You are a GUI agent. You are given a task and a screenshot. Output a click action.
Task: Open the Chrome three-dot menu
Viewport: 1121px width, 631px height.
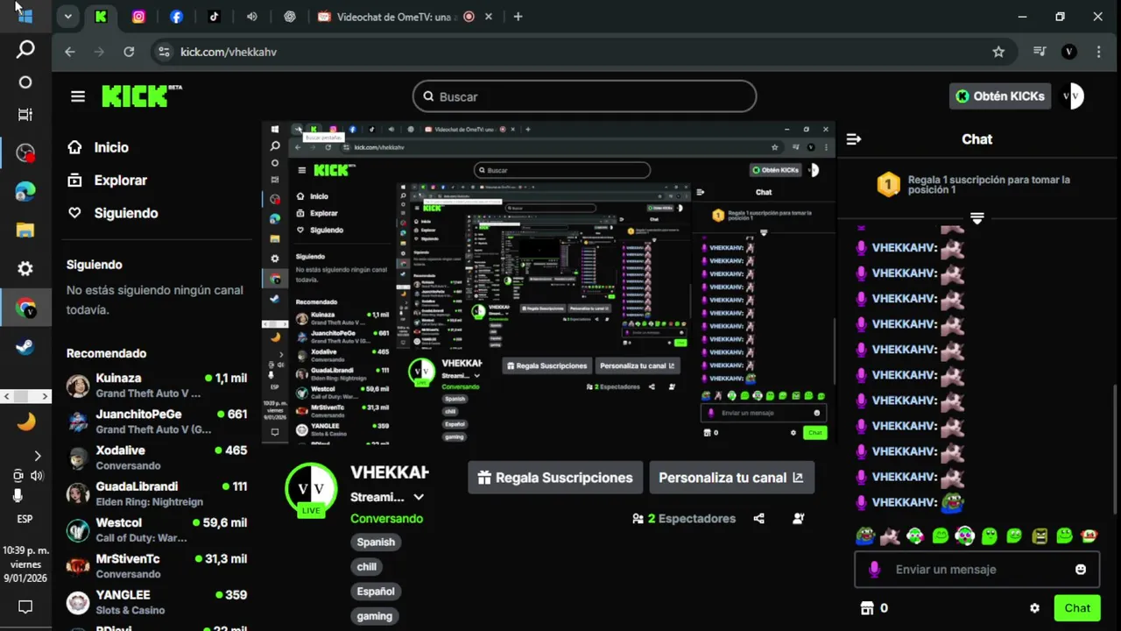1098,52
